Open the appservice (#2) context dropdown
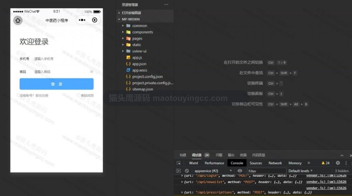The width and height of the screenshot is (352, 196). point(213,171)
